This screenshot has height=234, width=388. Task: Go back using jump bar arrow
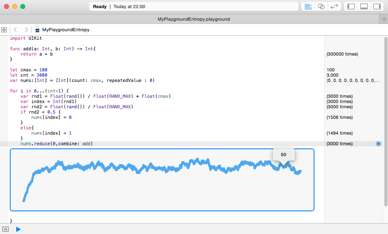coord(15,30)
